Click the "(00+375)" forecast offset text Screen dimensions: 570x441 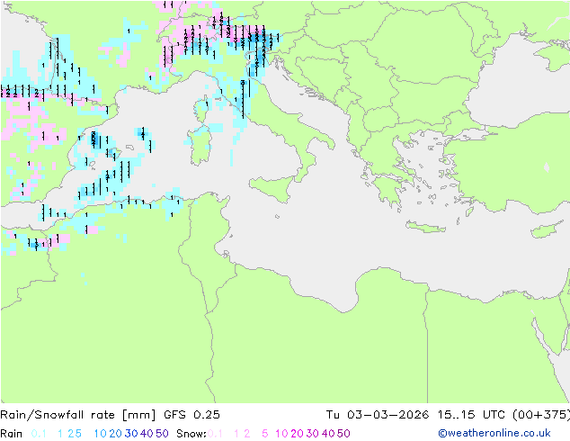(541, 415)
